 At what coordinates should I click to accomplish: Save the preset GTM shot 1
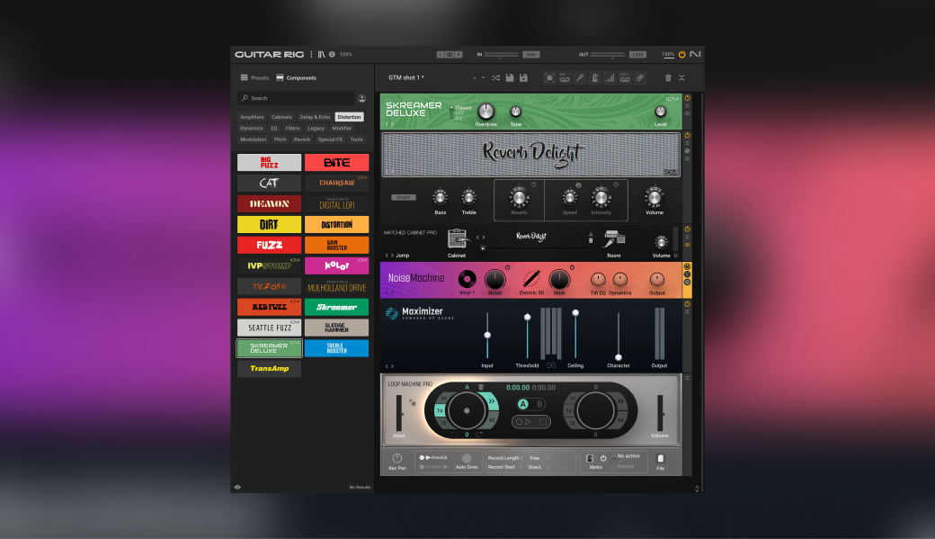[x=510, y=77]
